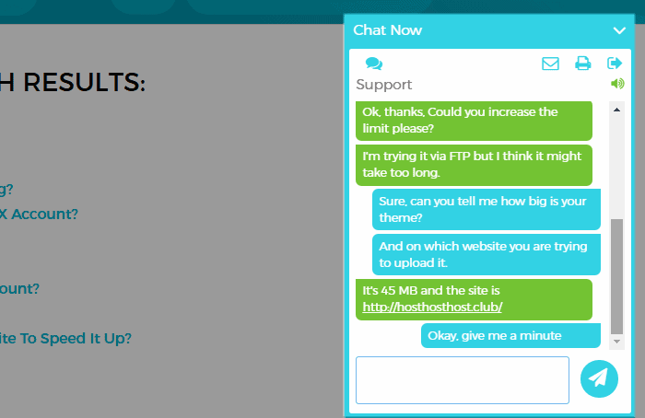The height and width of the screenshot is (418, 645).
Task: Click the 'Ok, thanks' green message bubble
Action: (x=474, y=121)
